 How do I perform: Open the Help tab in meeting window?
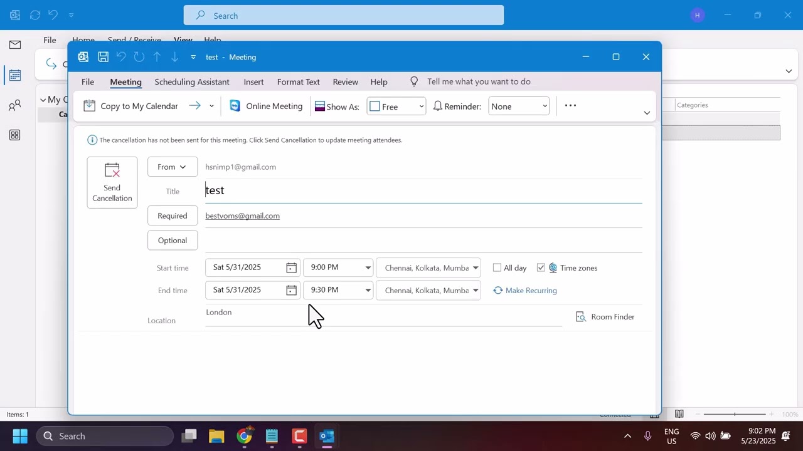[x=378, y=81]
